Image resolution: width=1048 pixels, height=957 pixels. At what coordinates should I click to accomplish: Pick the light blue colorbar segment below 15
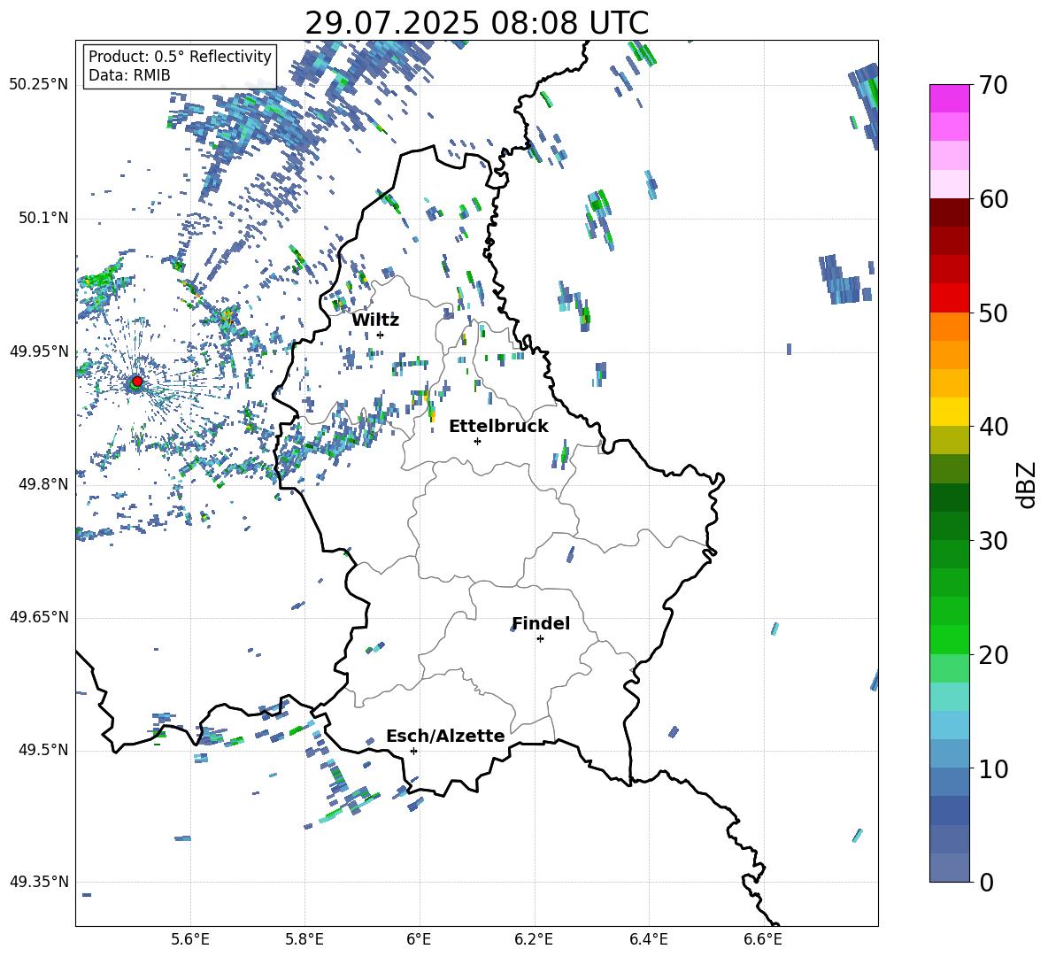click(x=950, y=725)
